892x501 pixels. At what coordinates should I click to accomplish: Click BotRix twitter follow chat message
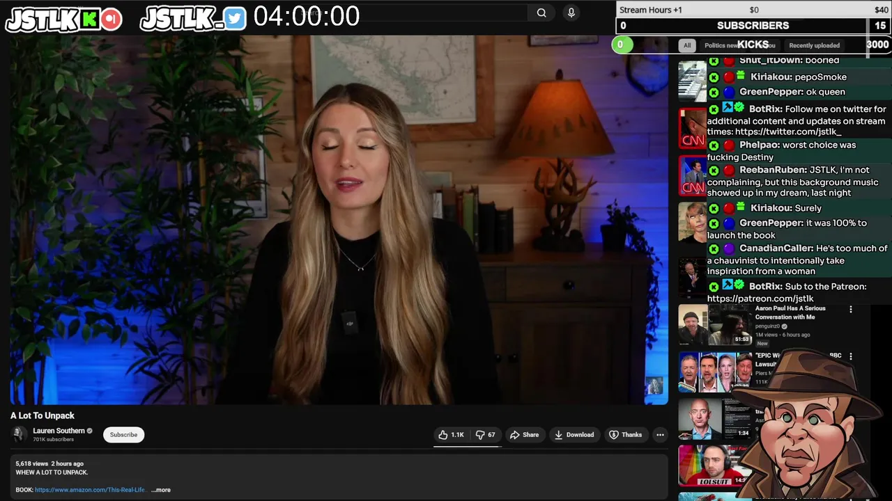[797, 120]
